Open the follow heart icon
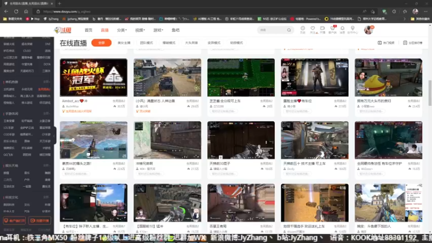The height and width of the screenshot is (243, 432). pyautogui.click(x=313, y=30)
